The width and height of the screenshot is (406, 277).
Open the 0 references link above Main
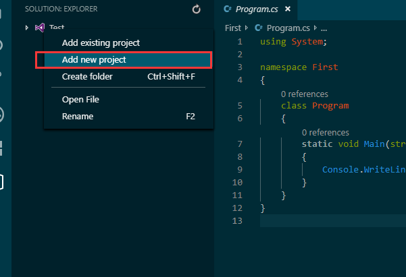(325, 133)
